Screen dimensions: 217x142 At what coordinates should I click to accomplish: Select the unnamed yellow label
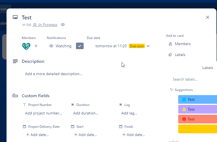pos(197,129)
